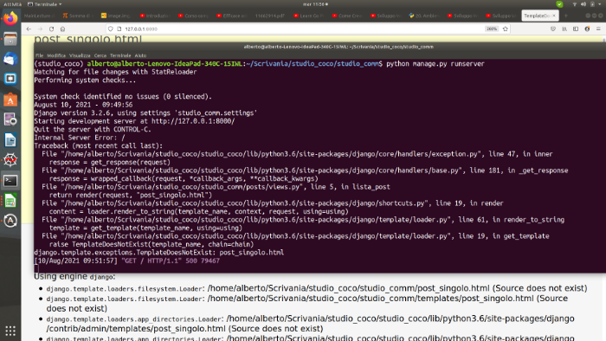Open the Terminale app menu dropdown
Viewport: 606px width, 341px height.
tap(45, 4)
